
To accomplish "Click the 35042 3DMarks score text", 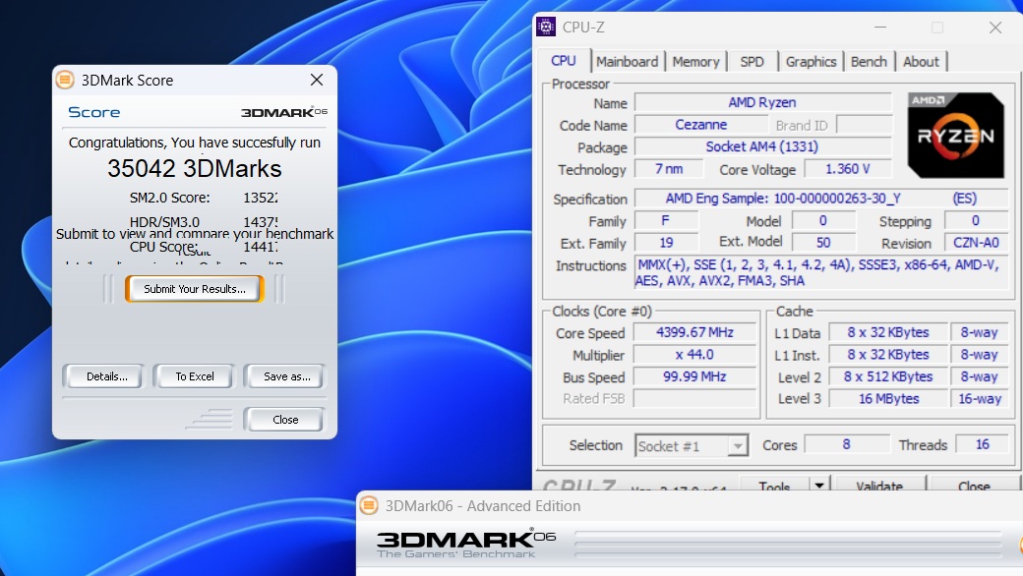I will [195, 169].
